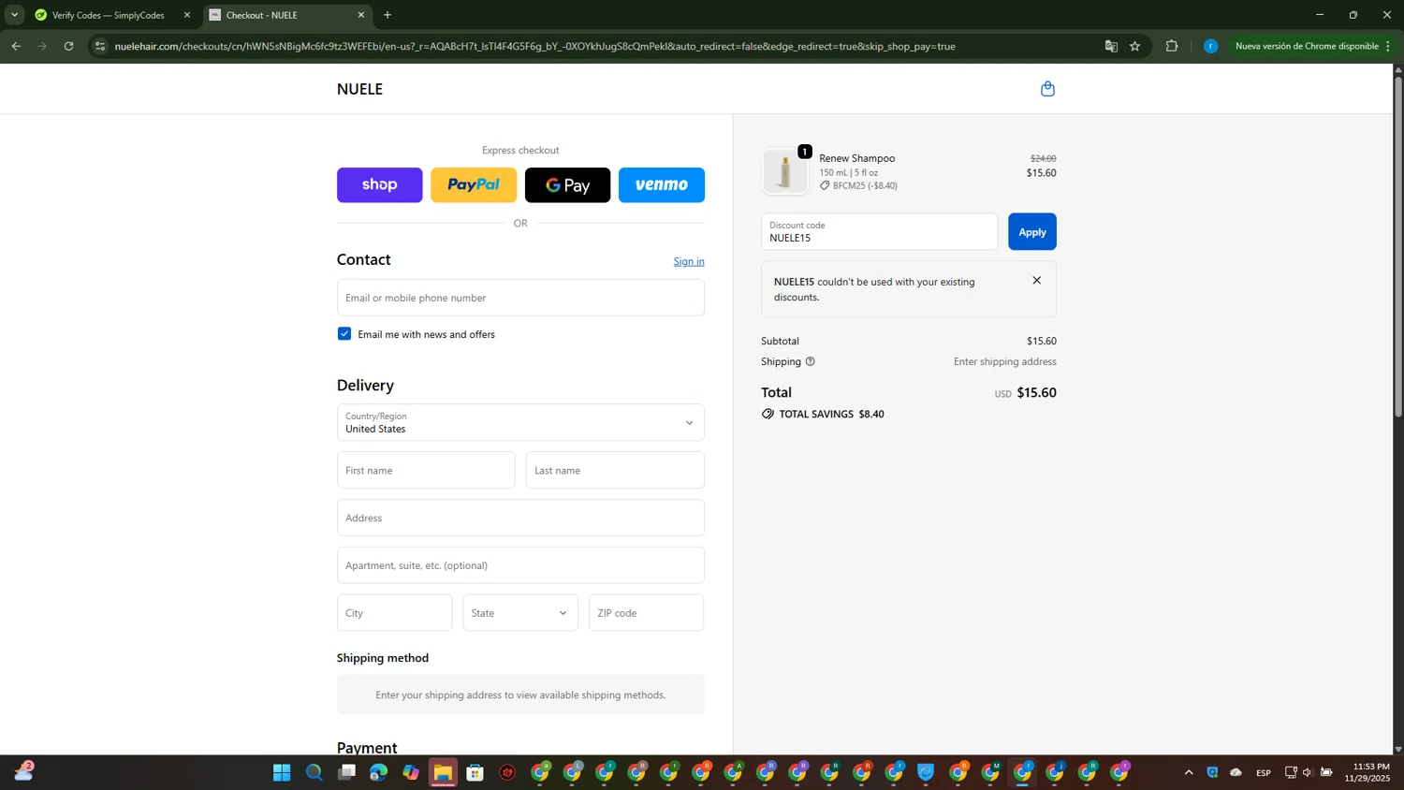Open OneDrive cloud tray icon
The height and width of the screenshot is (790, 1404).
pyautogui.click(x=1236, y=772)
